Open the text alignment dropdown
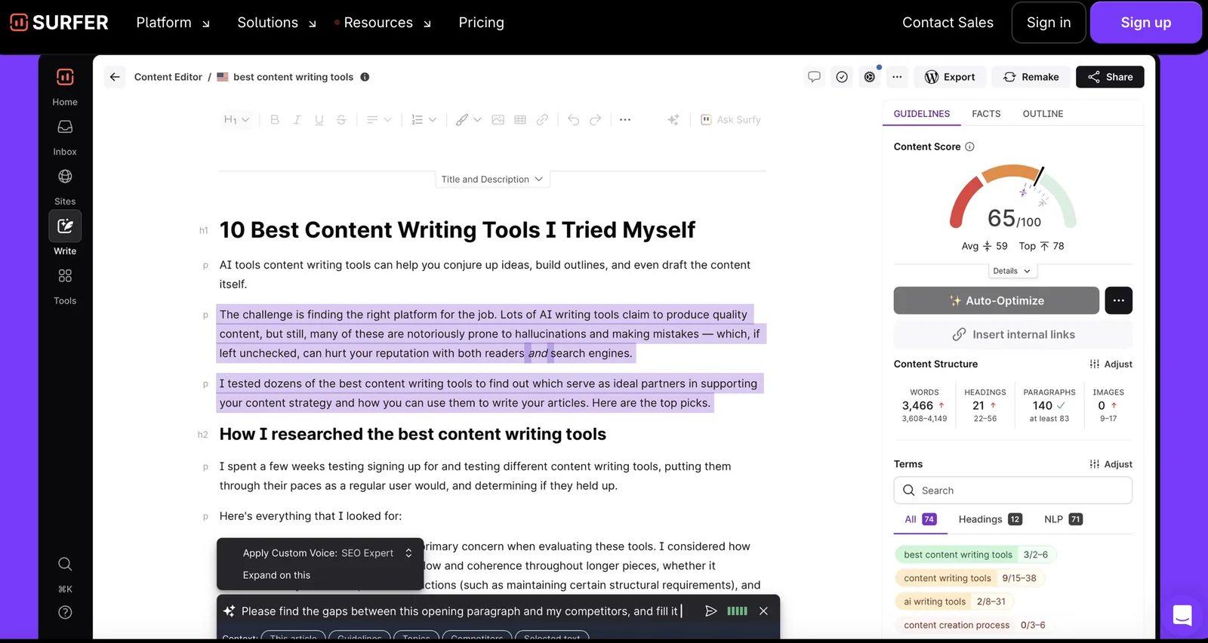1208x643 pixels. pos(379,120)
